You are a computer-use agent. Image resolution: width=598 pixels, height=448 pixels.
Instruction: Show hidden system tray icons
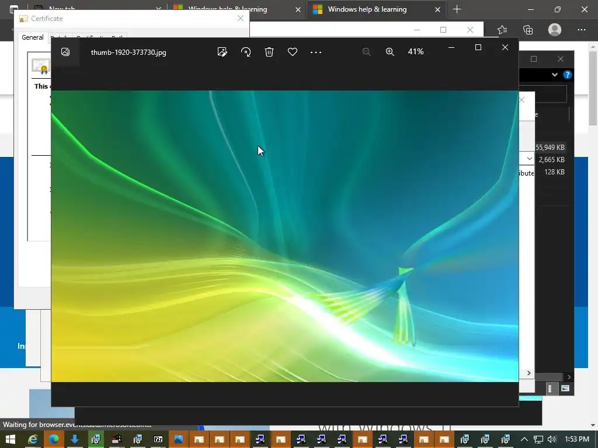click(x=524, y=439)
